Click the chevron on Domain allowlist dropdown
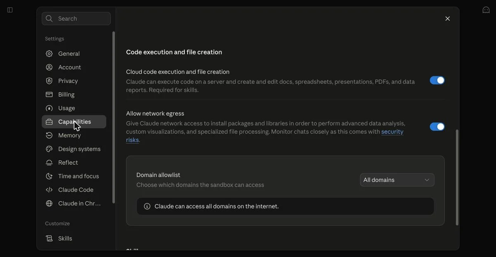 (x=427, y=180)
